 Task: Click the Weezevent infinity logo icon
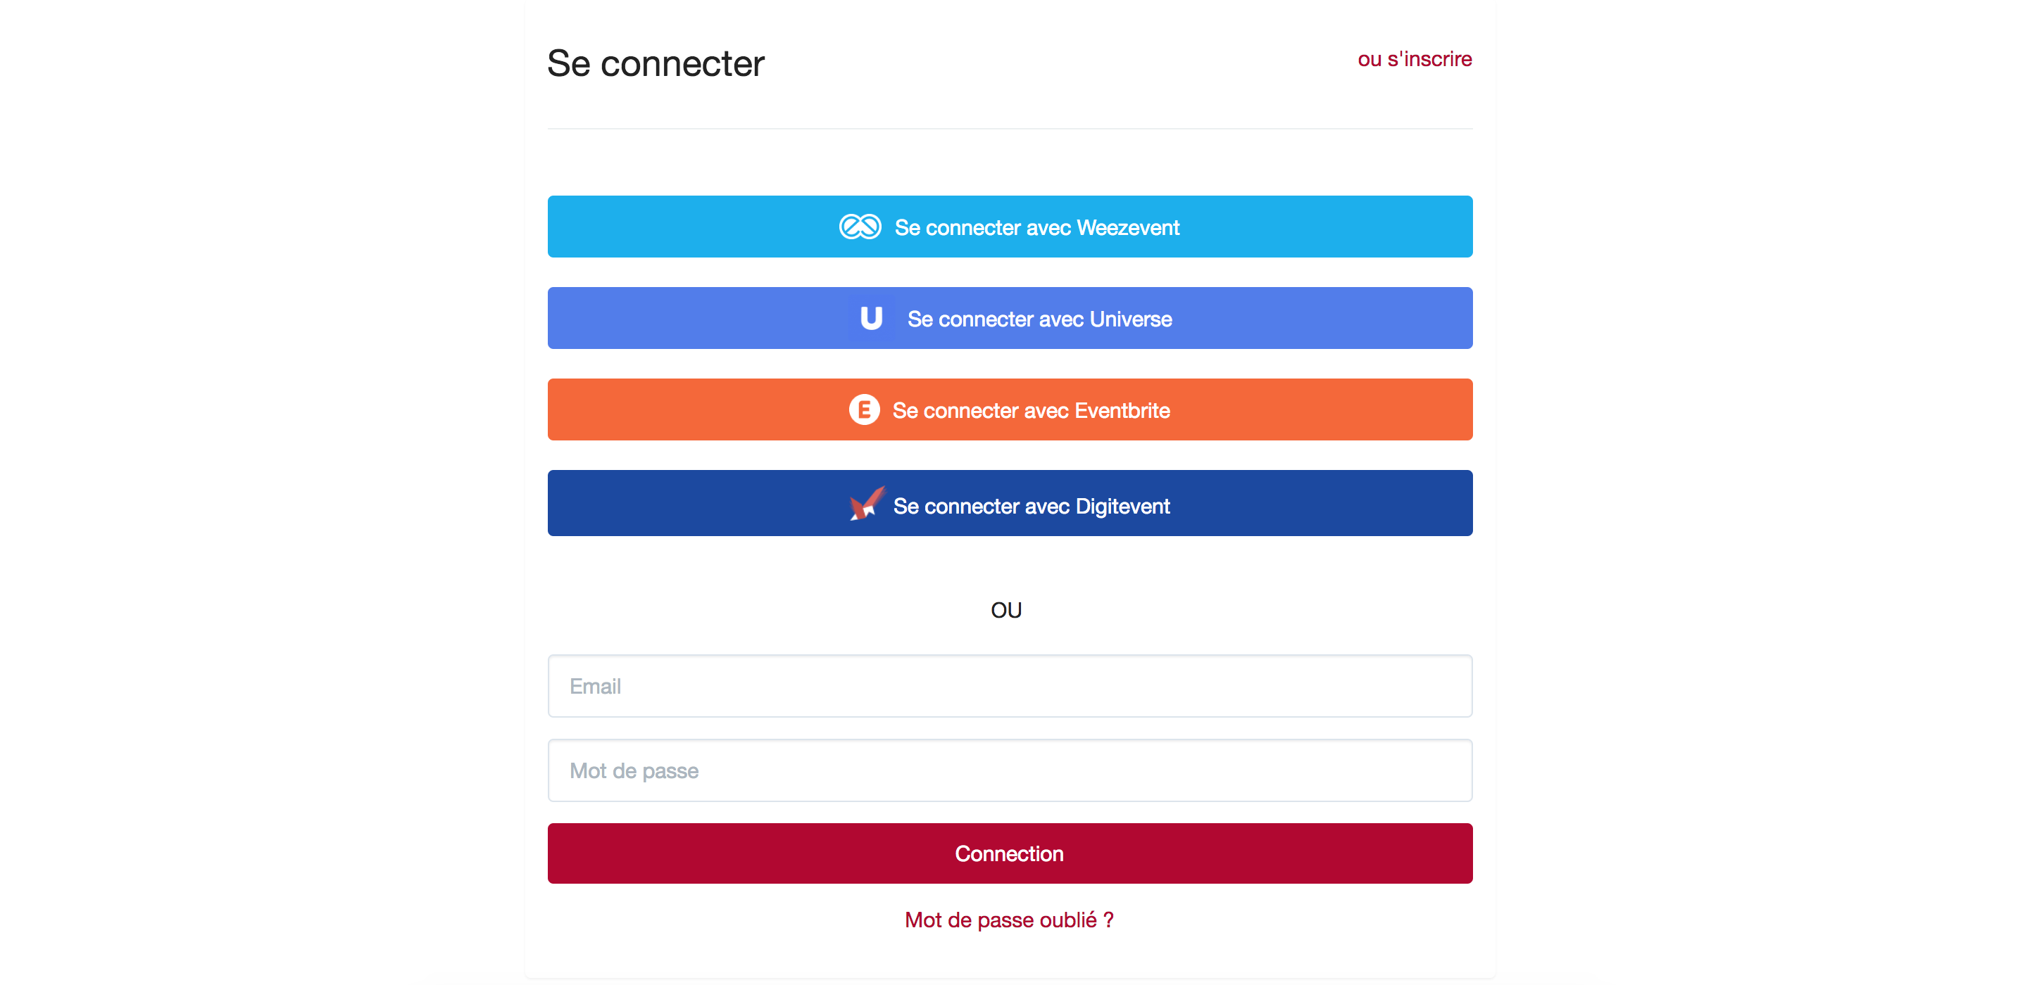coord(860,227)
